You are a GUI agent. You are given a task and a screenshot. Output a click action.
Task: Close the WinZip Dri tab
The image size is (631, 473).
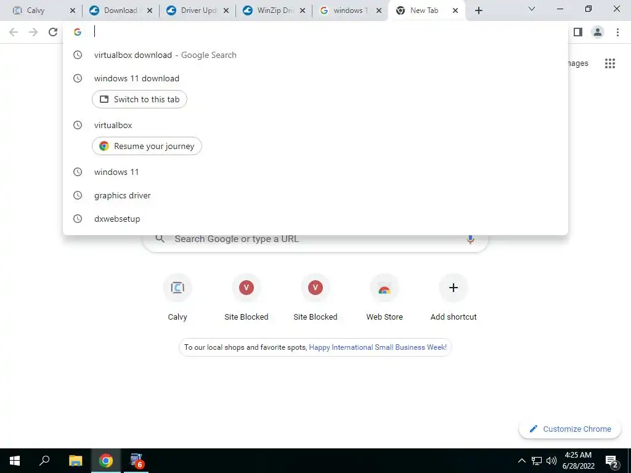[303, 10]
